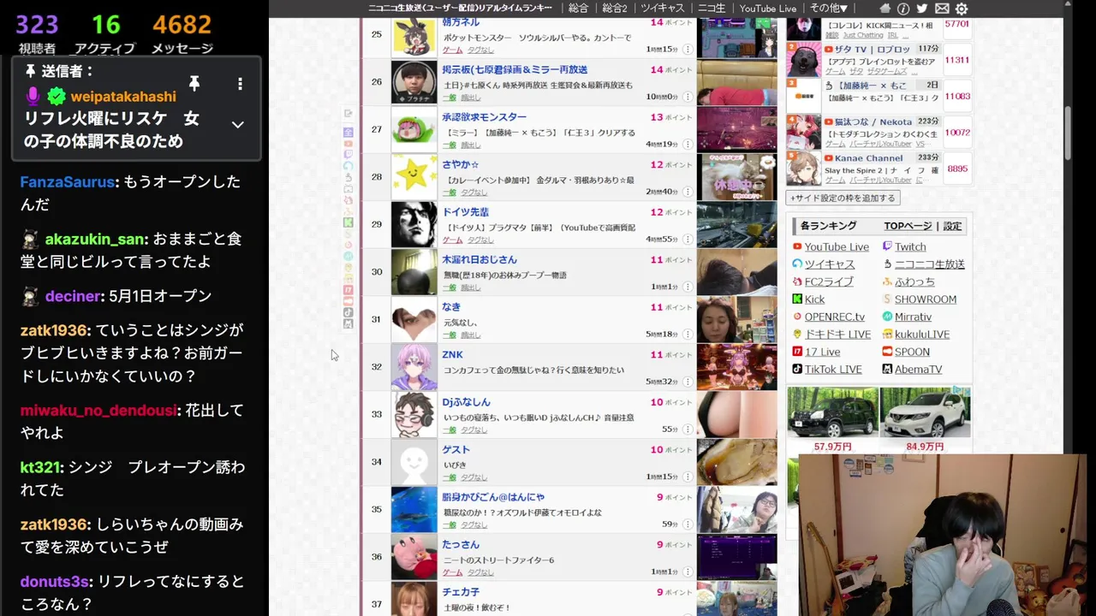This screenshot has width=1096, height=616.
Task: Click chat username FanzaSaurus
Action: [x=67, y=181]
